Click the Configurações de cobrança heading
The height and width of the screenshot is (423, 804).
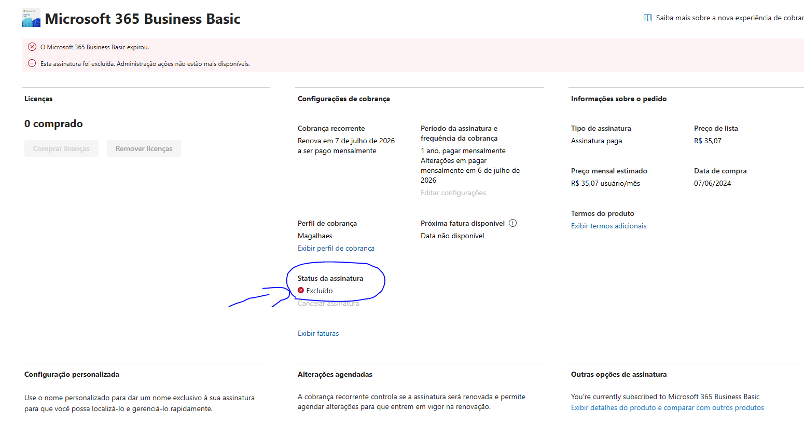(344, 99)
